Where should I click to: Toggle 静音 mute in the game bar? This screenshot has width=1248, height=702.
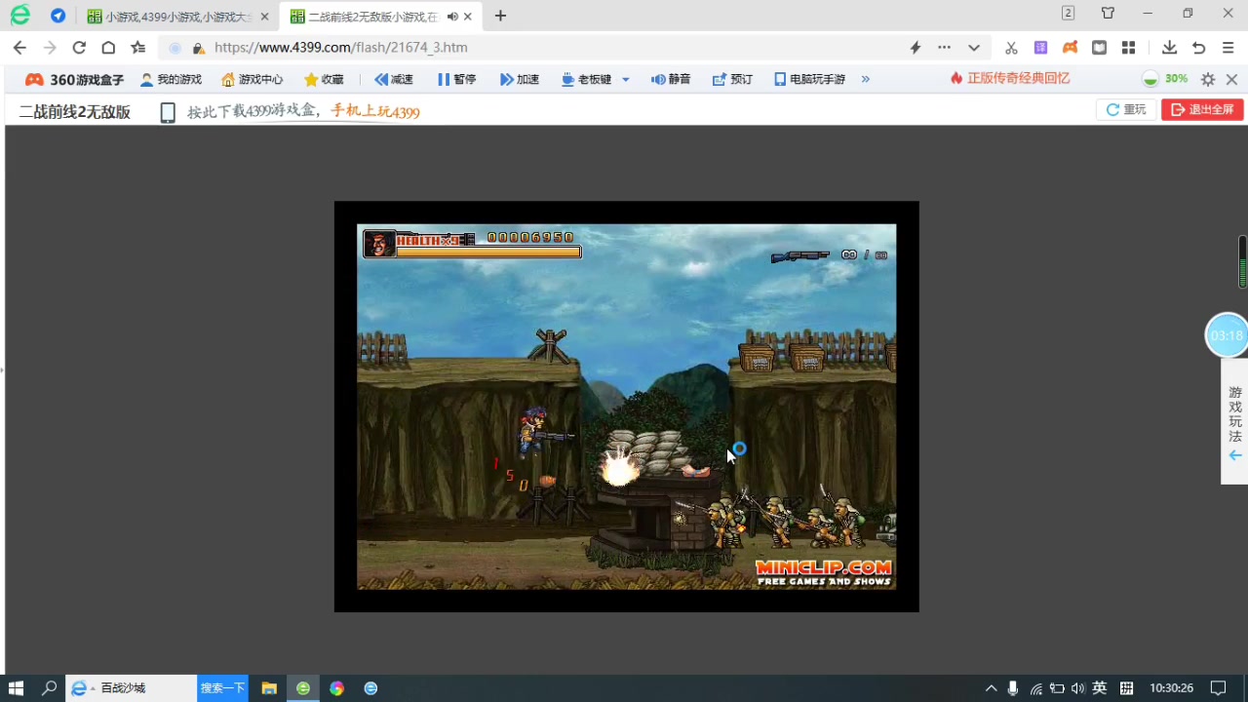(x=671, y=80)
